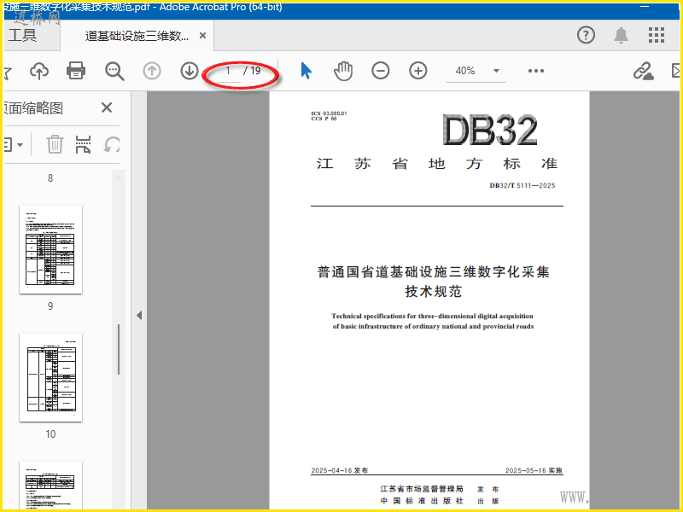Zoom in with the plus button

click(x=418, y=71)
